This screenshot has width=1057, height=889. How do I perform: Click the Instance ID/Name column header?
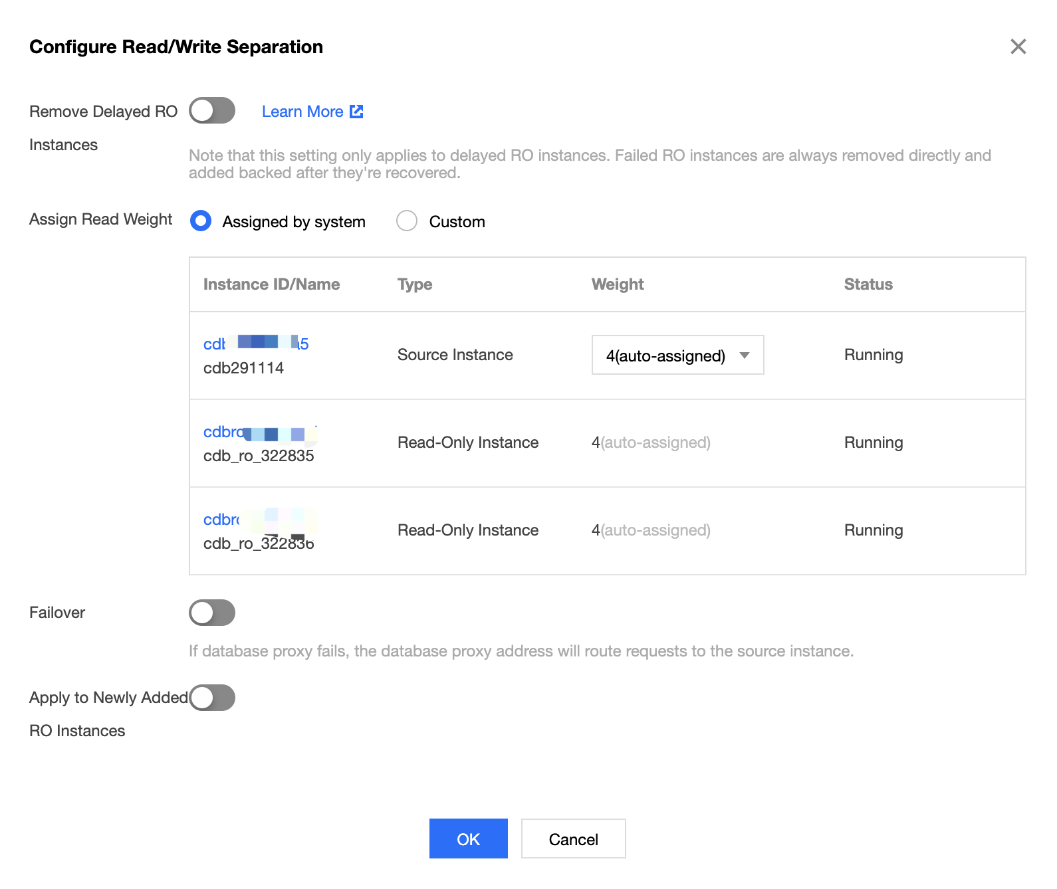(271, 284)
